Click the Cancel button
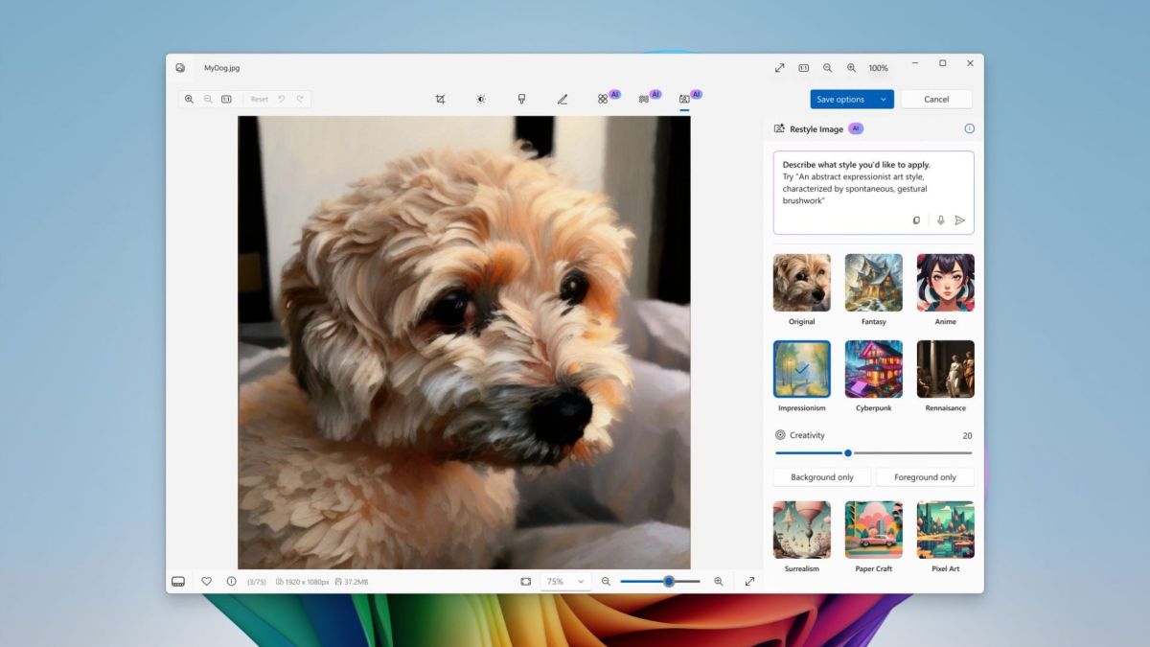This screenshot has height=647, width=1150. point(936,99)
